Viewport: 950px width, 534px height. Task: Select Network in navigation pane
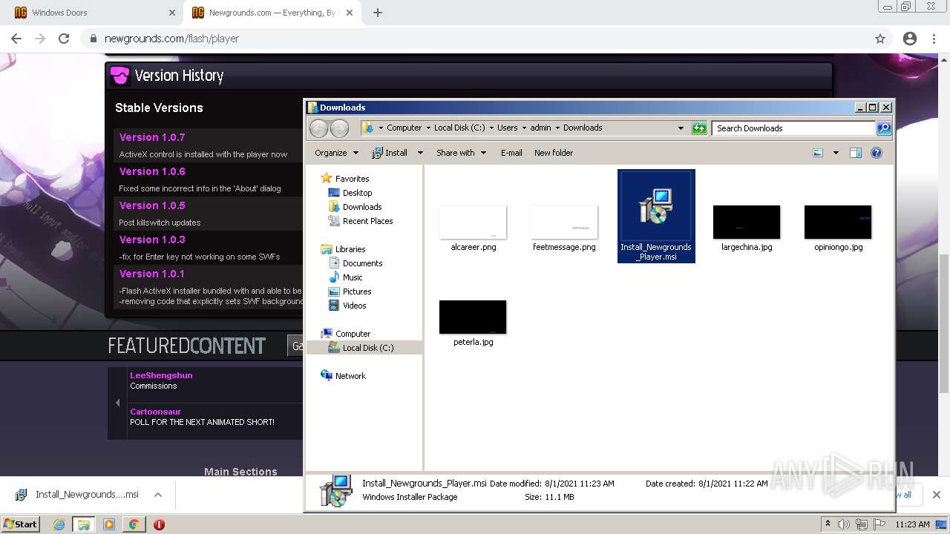pos(350,376)
